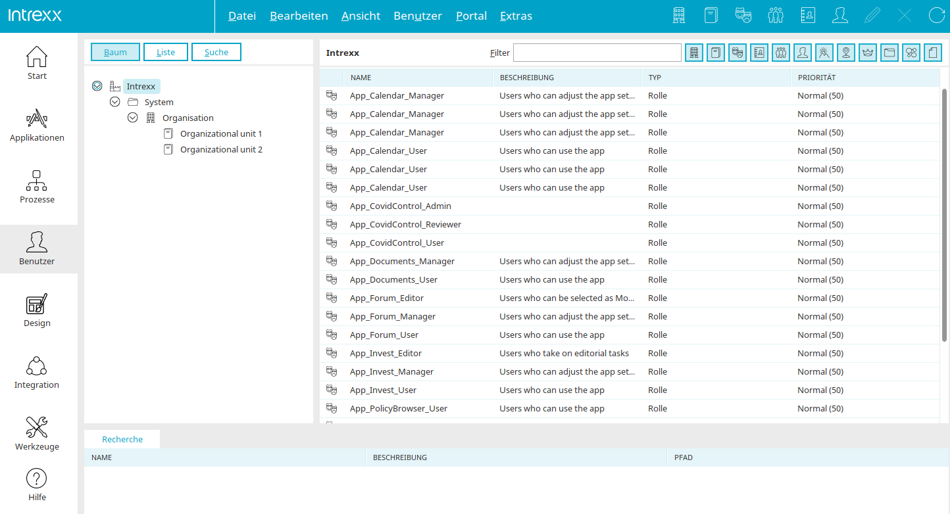Open the Extras menu
Viewport: 950px width, 514px height.
pos(516,16)
